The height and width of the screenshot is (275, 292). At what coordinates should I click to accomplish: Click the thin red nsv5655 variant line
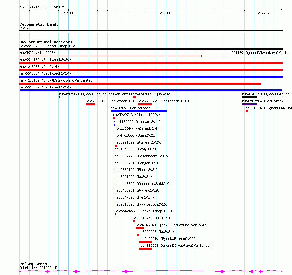tap(111, 56)
